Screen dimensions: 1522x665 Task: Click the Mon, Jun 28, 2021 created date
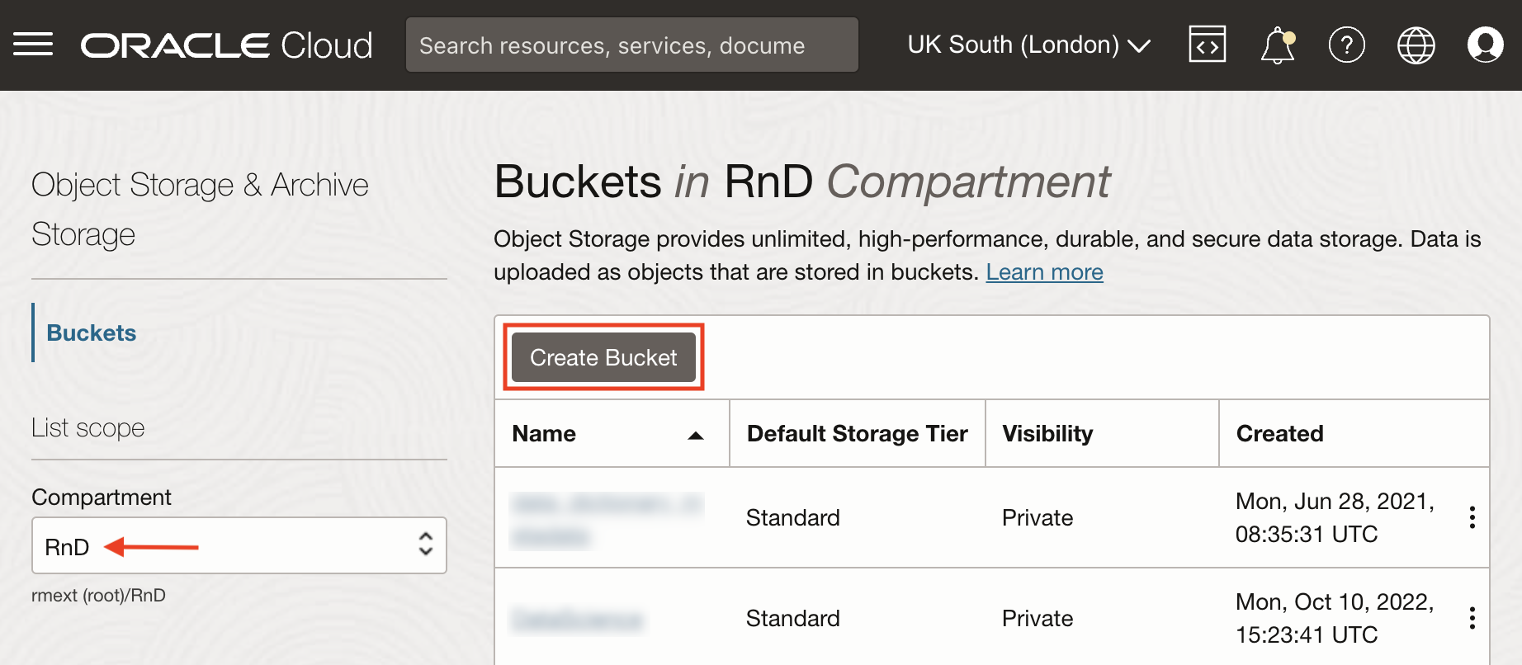1335,517
